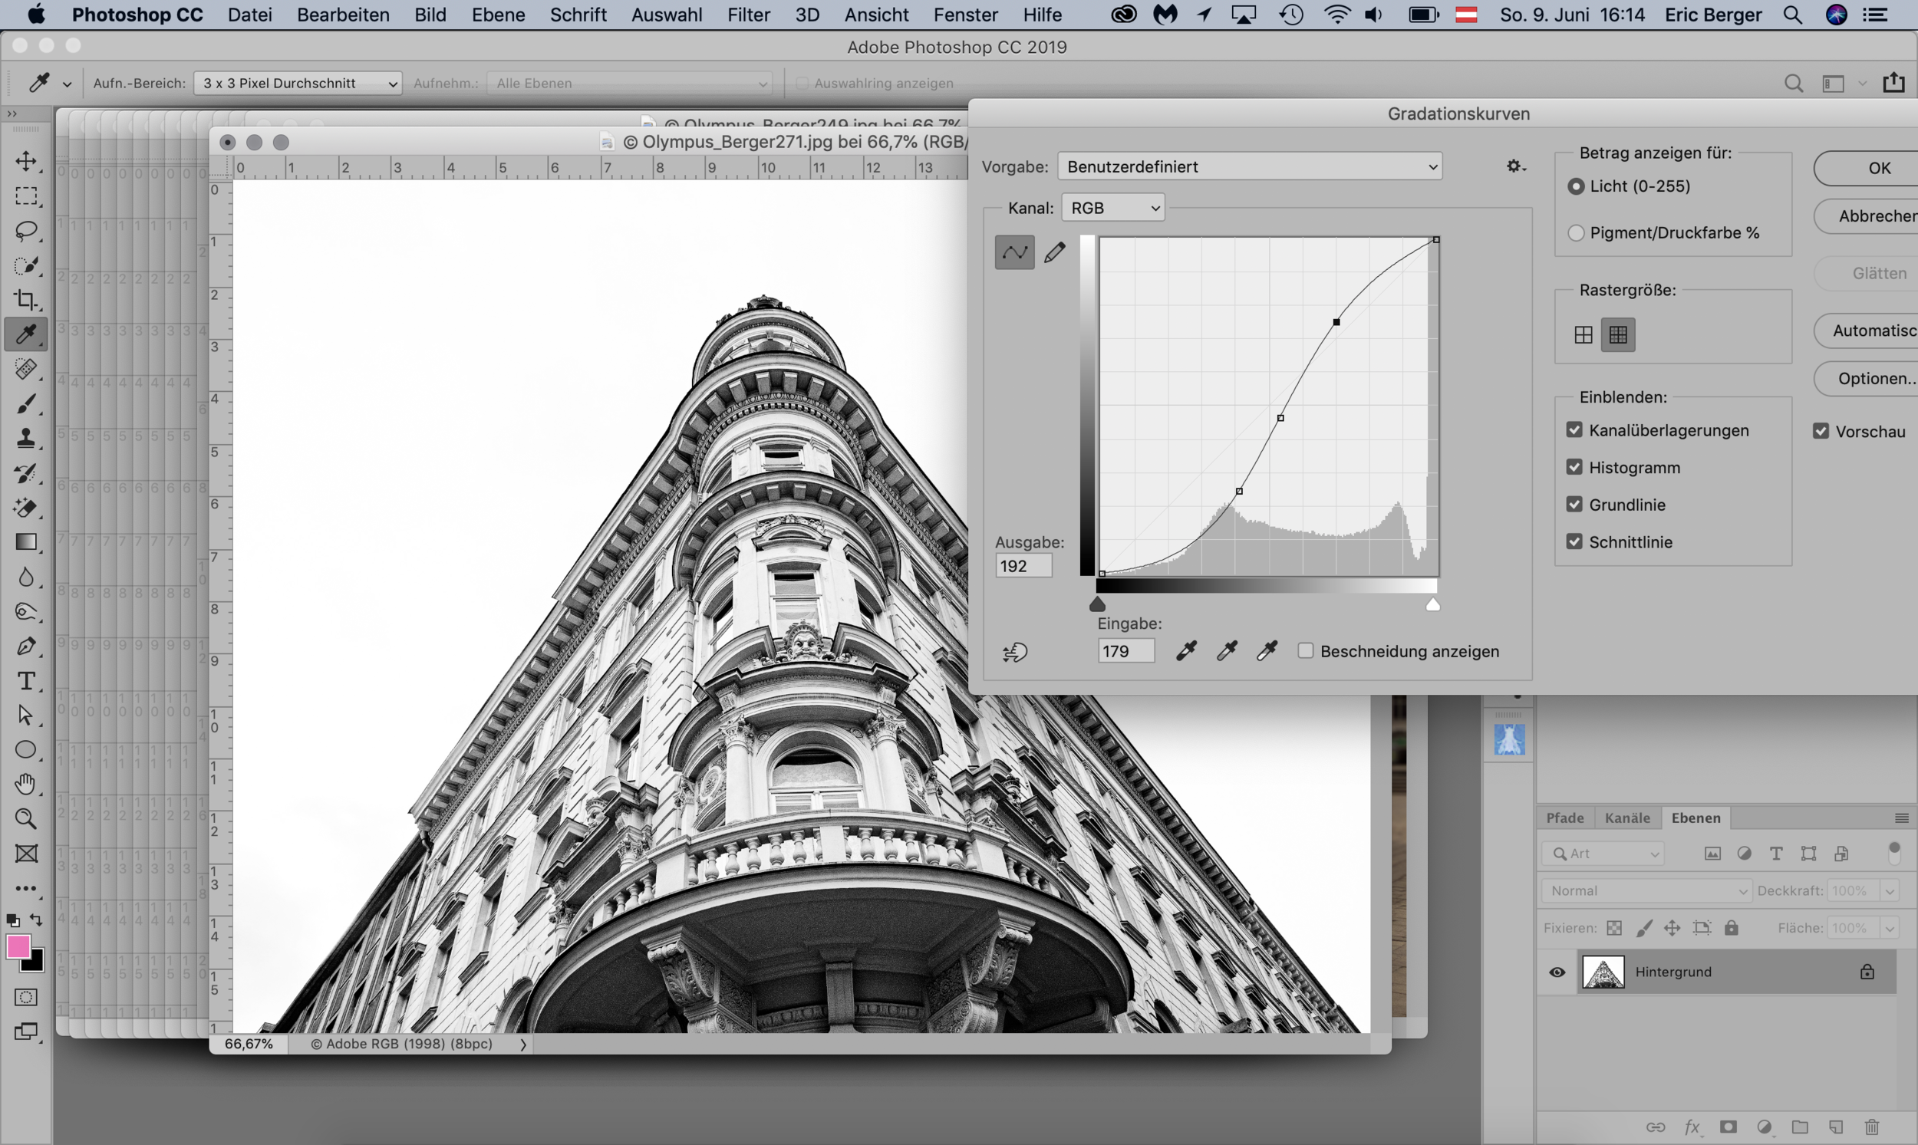Open the Vorgabe preset dropdown

click(x=1250, y=166)
